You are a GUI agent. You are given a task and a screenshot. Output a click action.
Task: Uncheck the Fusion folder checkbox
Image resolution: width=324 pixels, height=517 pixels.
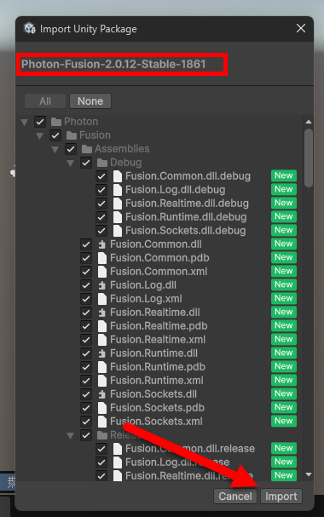click(55, 135)
